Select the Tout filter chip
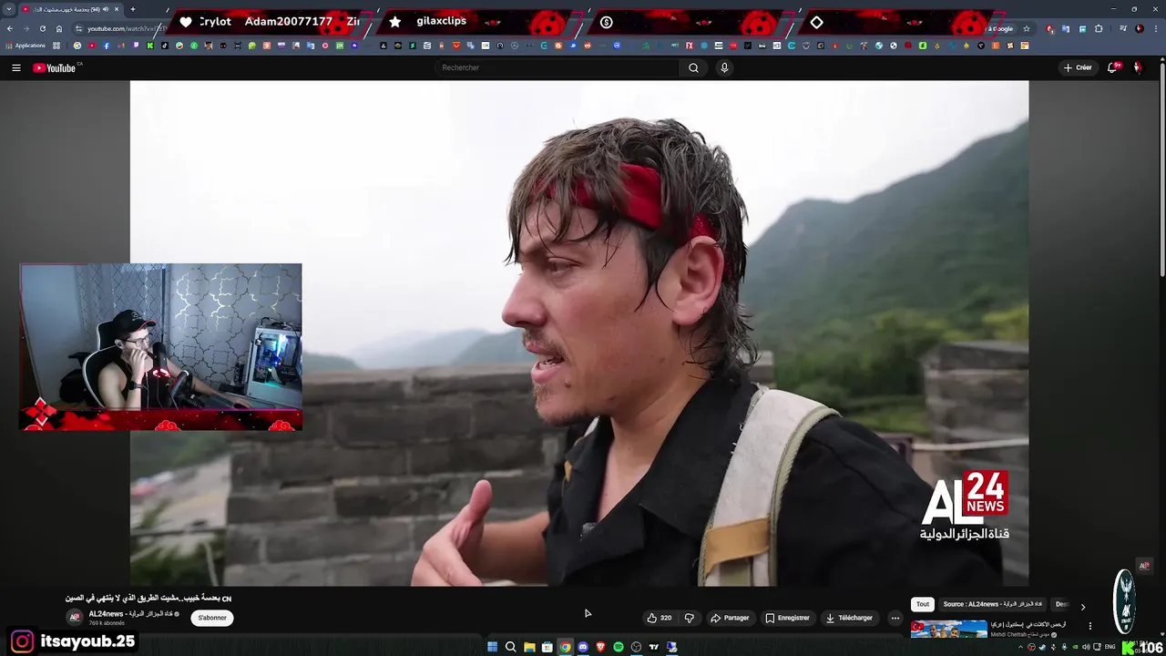 (923, 604)
